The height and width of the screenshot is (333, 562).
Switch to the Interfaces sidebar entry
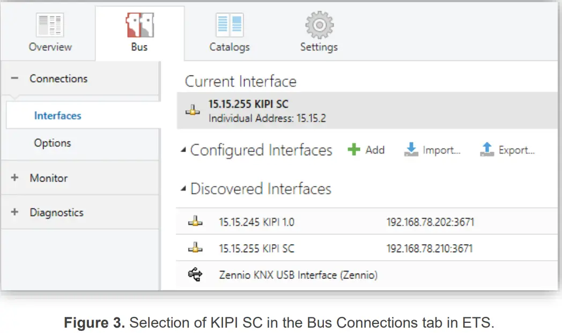click(57, 115)
